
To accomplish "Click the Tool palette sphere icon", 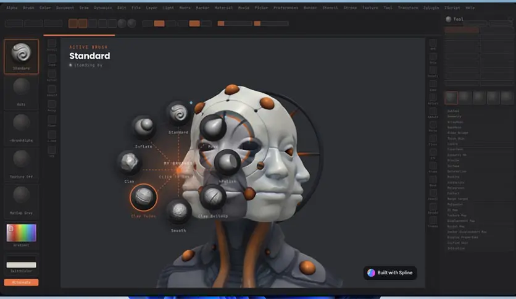I will pos(448,19).
